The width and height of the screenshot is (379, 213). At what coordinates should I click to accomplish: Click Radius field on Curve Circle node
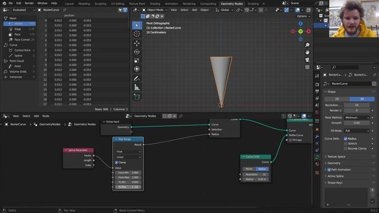click(255, 179)
